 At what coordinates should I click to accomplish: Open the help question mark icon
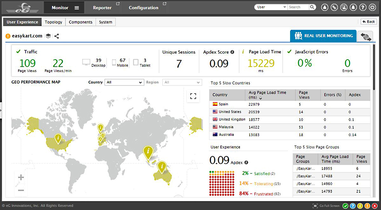click(x=363, y=7)
